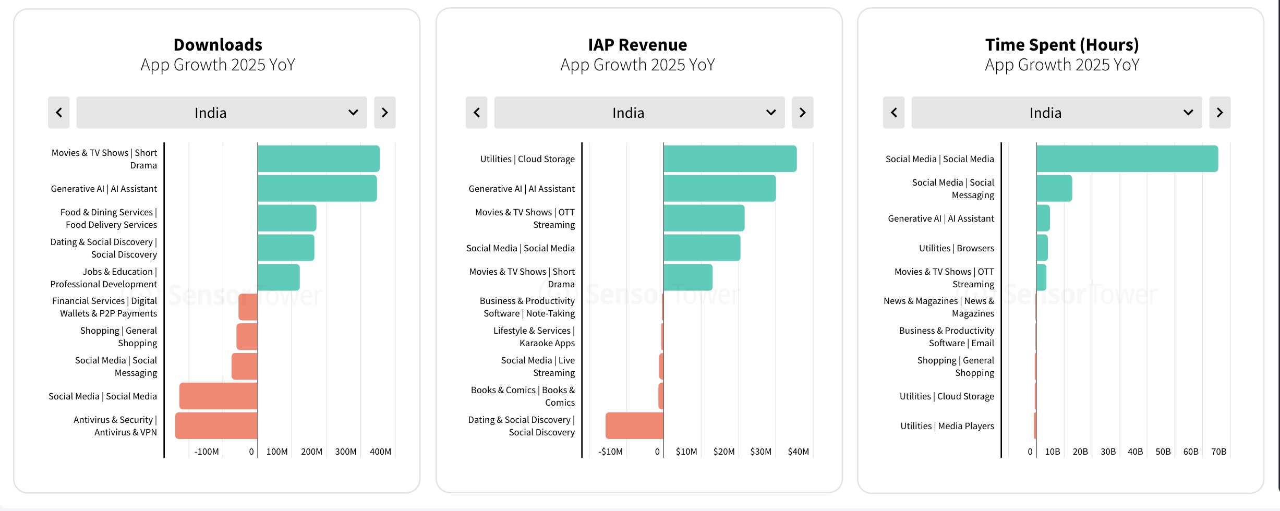Select the Social Messaging time spent bar
This screenshot has width=1280, height=511.
pyautogui.click(x=1054, y=188)
